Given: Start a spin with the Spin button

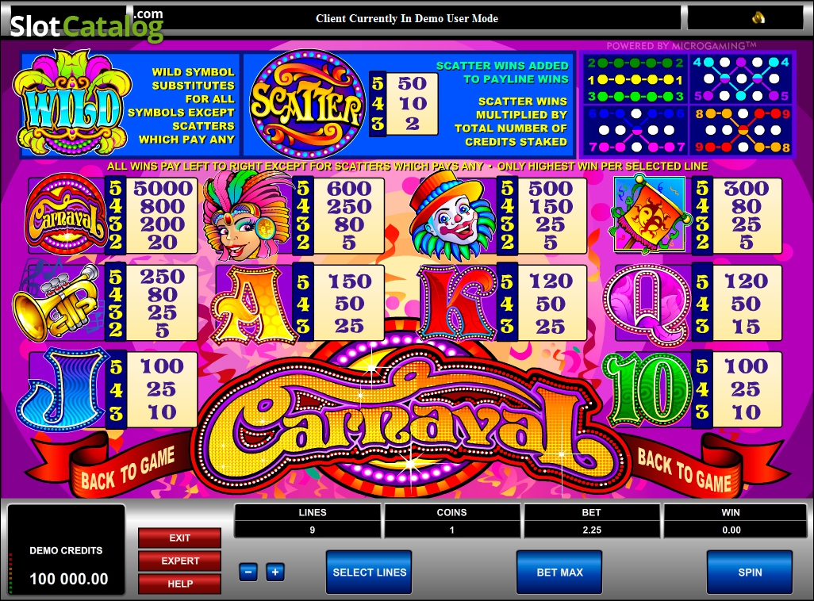Looking at the screenshot, I should pos(751,572).
